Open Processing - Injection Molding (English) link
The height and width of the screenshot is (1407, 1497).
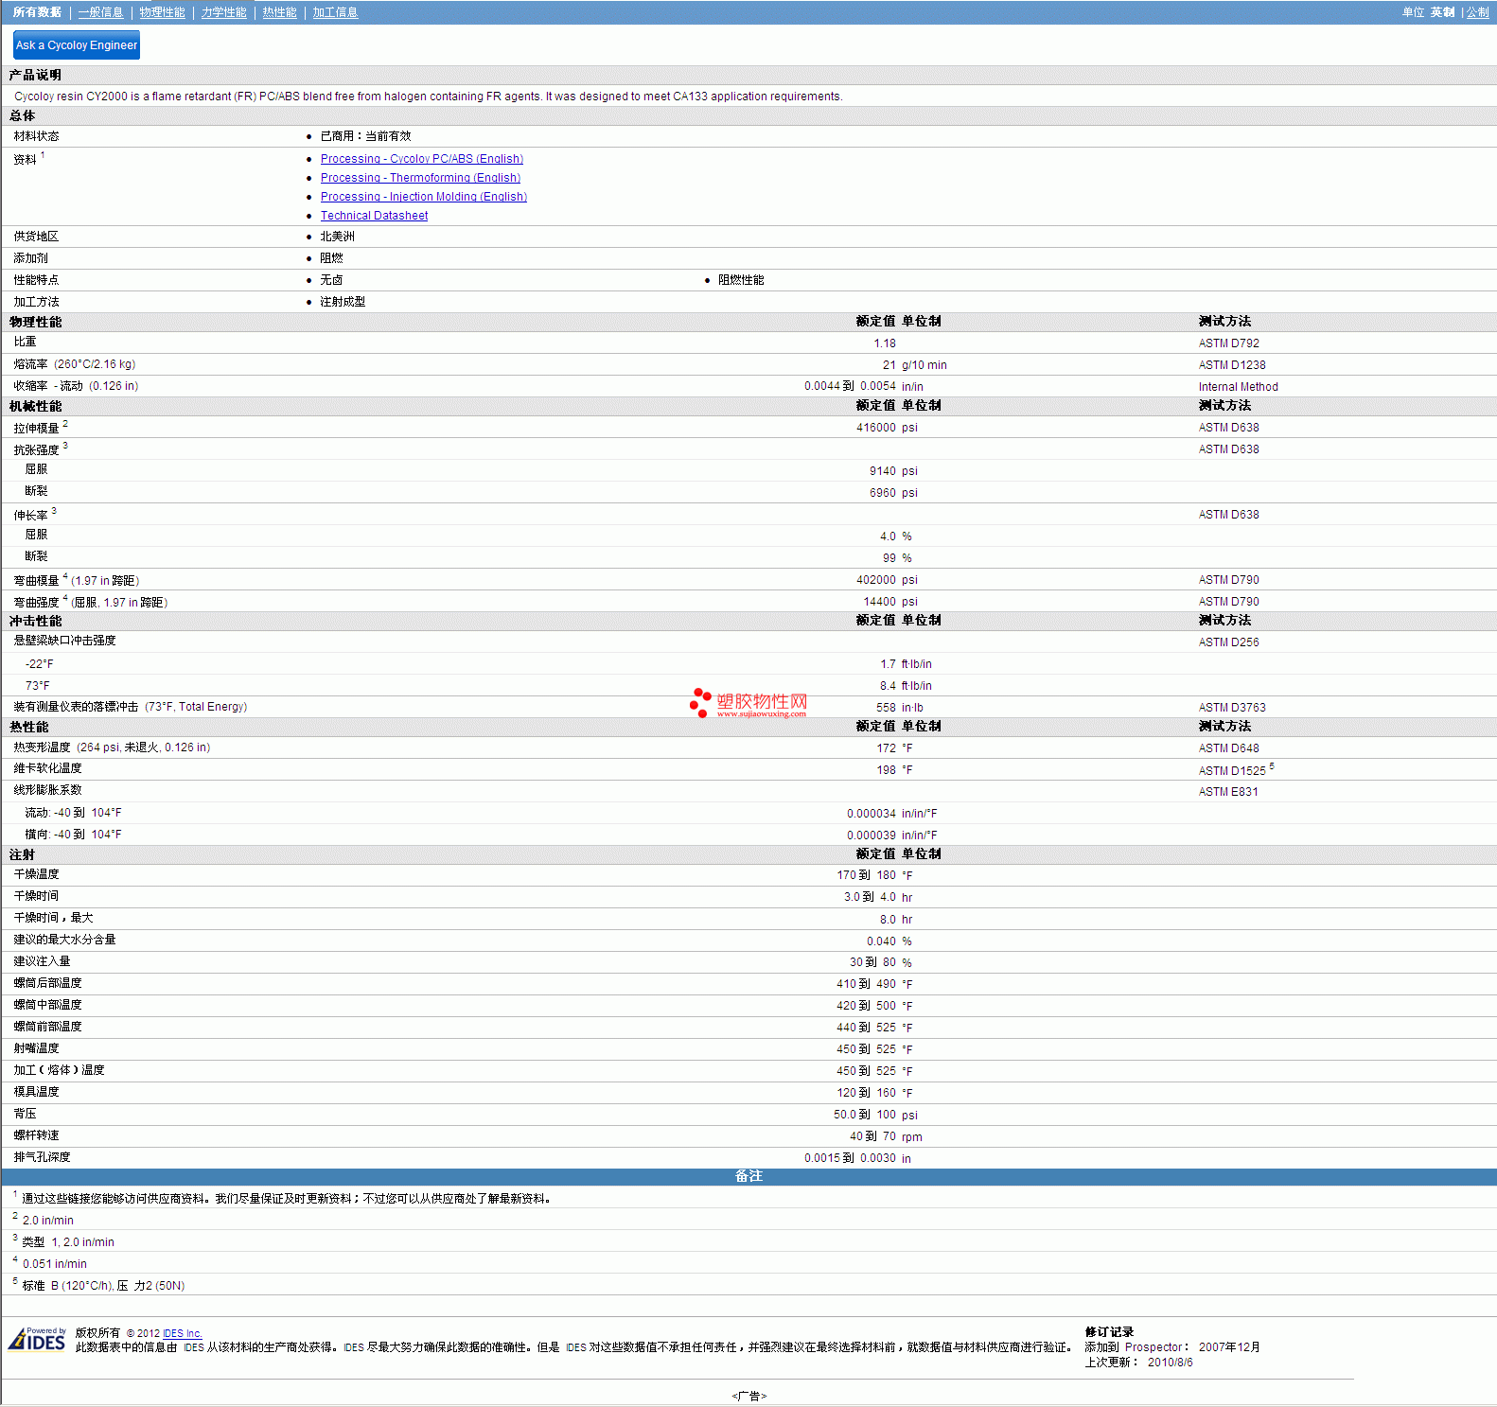(x=424, y=197)
